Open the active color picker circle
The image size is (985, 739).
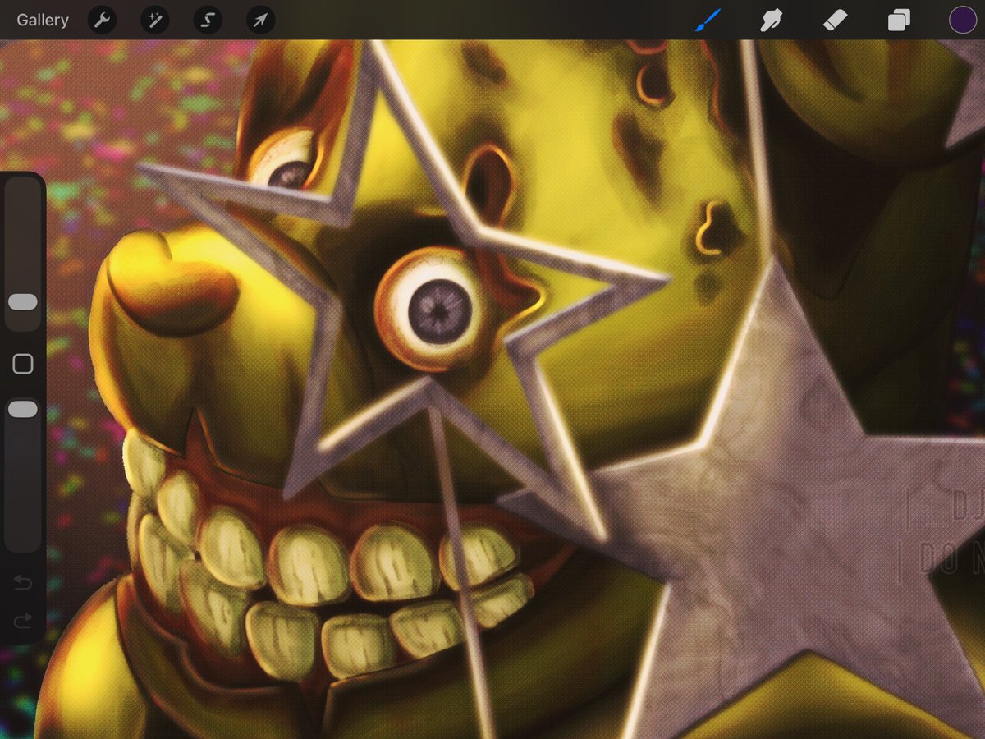tap(962, 20)
